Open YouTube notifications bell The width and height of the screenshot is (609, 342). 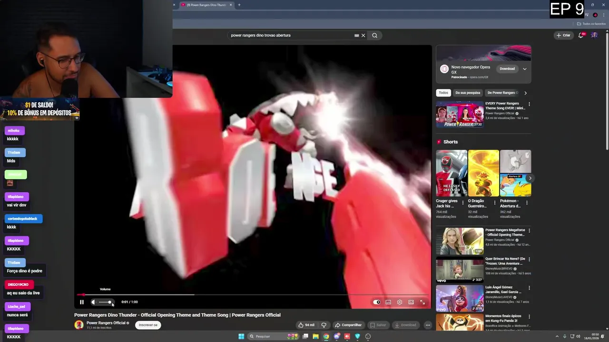[x=581, y=35]
